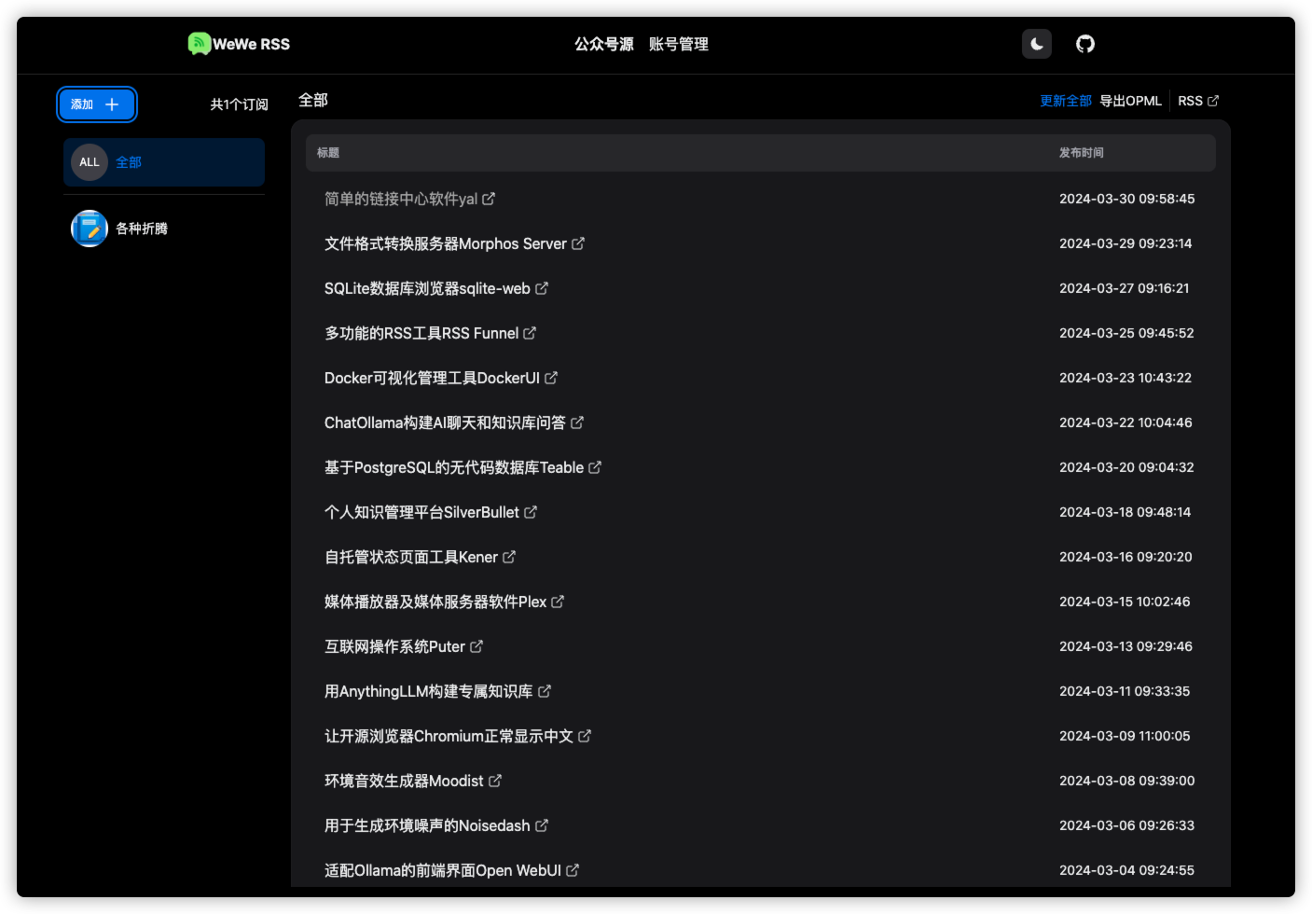
Task: Click timestamp 2024-03-09 11:00:05
Action: [x=1125, y=736]
